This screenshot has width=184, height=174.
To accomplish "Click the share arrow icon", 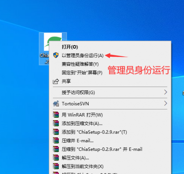I will (x=56, y=81).
